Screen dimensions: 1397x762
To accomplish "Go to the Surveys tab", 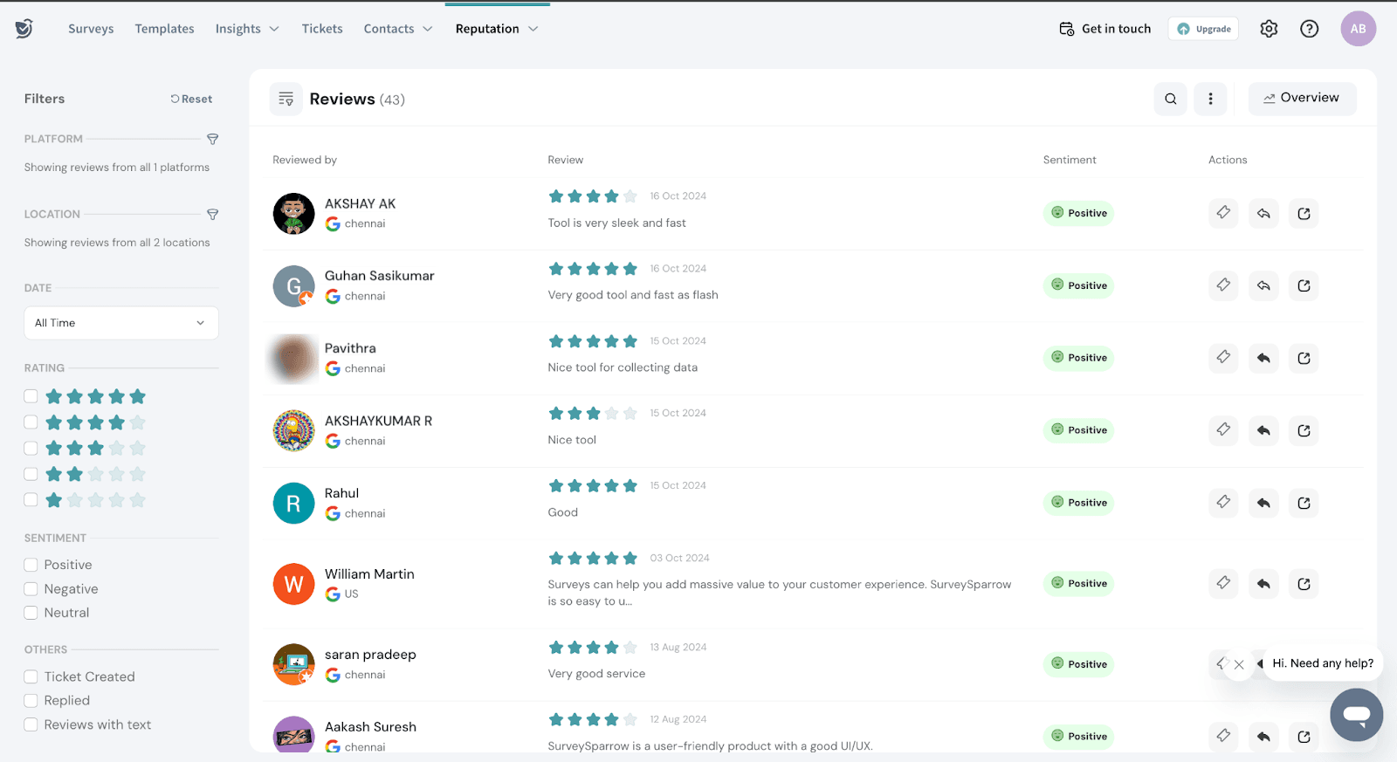I will coord(91,29).
